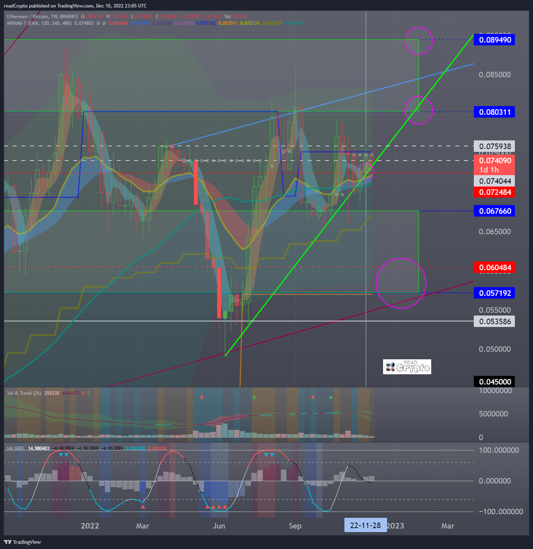Viewport: 533px width, 549px height.
Task: Open the readCrypto published on TradingView.com header
Action: (75, 6)
